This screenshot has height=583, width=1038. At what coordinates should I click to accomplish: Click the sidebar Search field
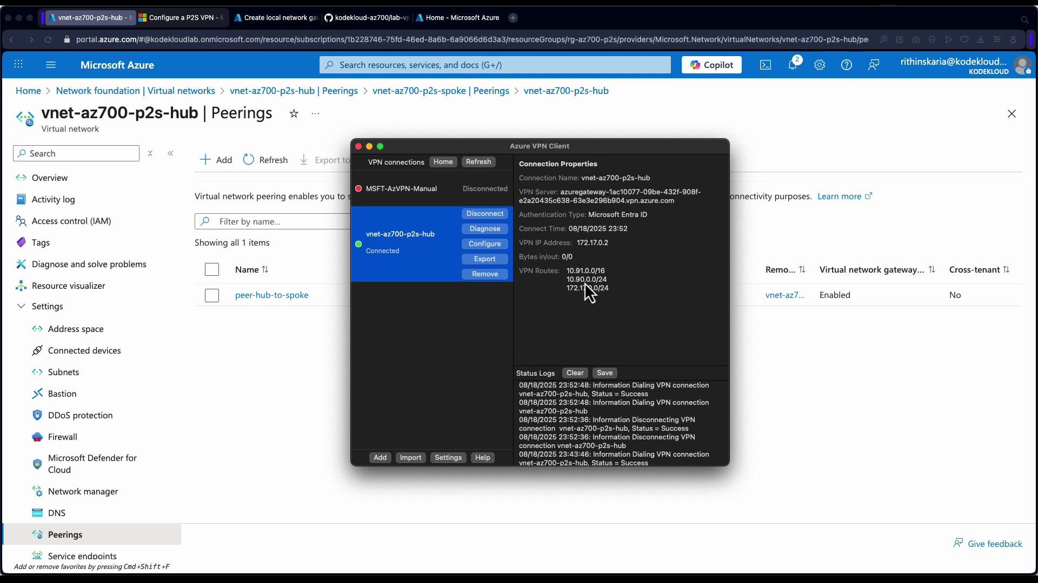pos(76,153)
